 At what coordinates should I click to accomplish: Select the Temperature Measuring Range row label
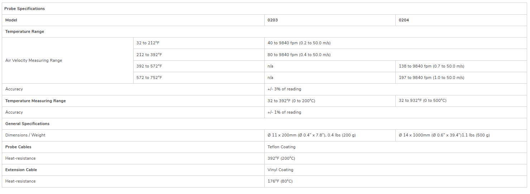click(35, 101)
